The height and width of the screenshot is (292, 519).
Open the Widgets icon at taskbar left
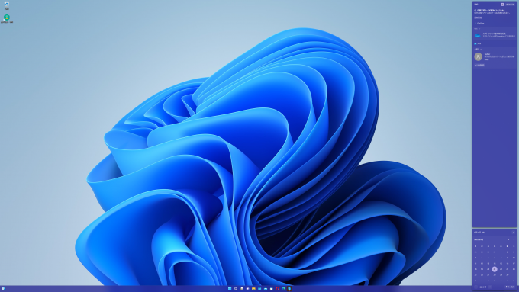click(4, 289)
